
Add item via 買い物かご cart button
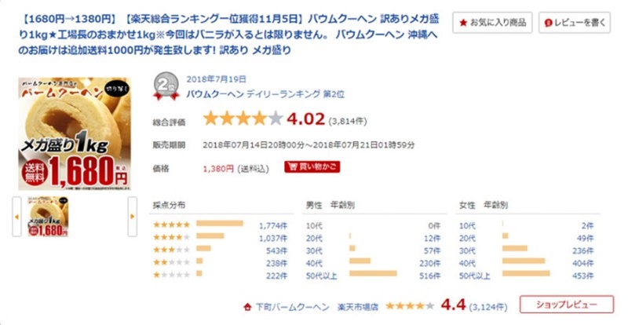click(x=312, y=166)
